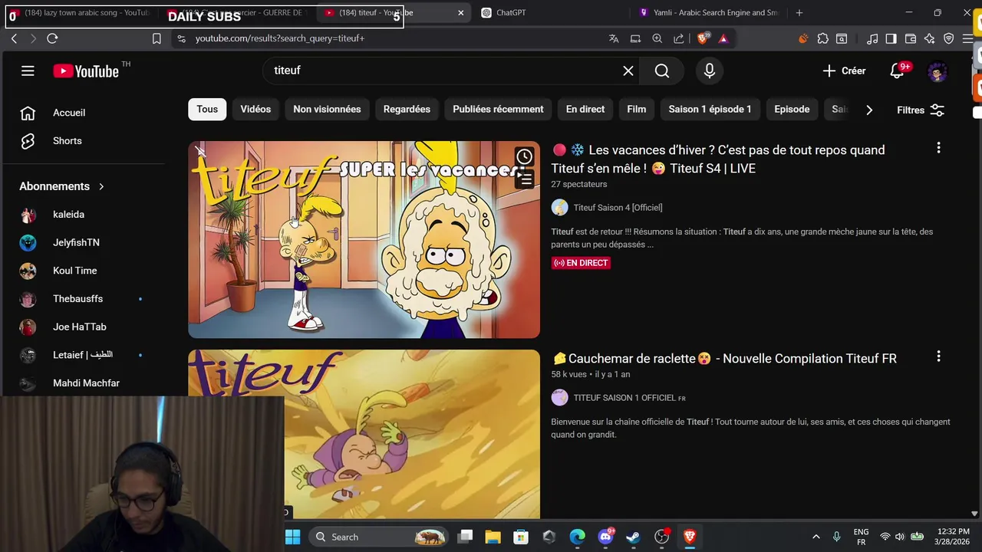Select En direct filter chip
The width and height of the screenshot is (982, 552).
(585, 109)
